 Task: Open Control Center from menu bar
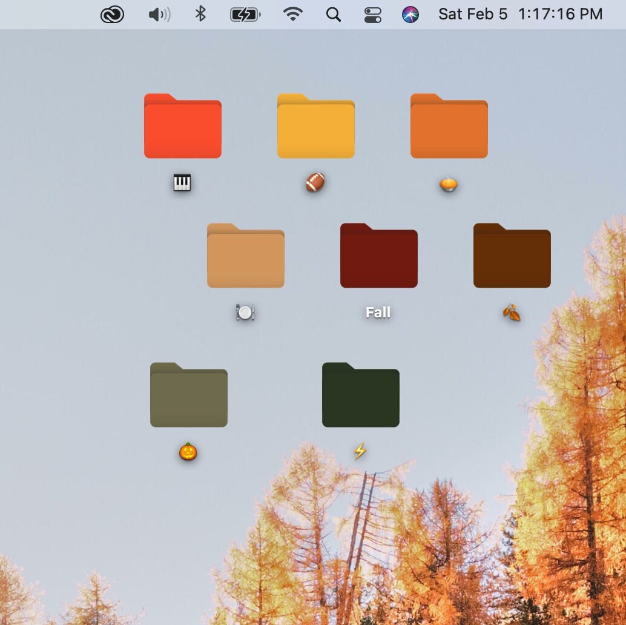[373, 14]
